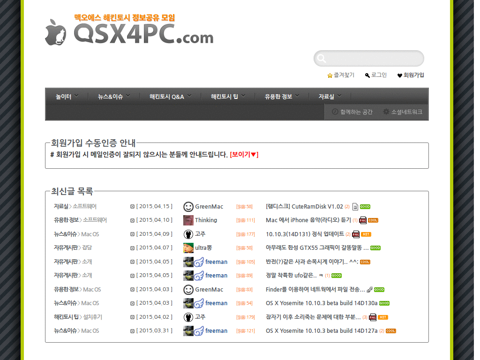
Task: Click GreenMac smiley avatar on Finder row
Action: (188, 290)
